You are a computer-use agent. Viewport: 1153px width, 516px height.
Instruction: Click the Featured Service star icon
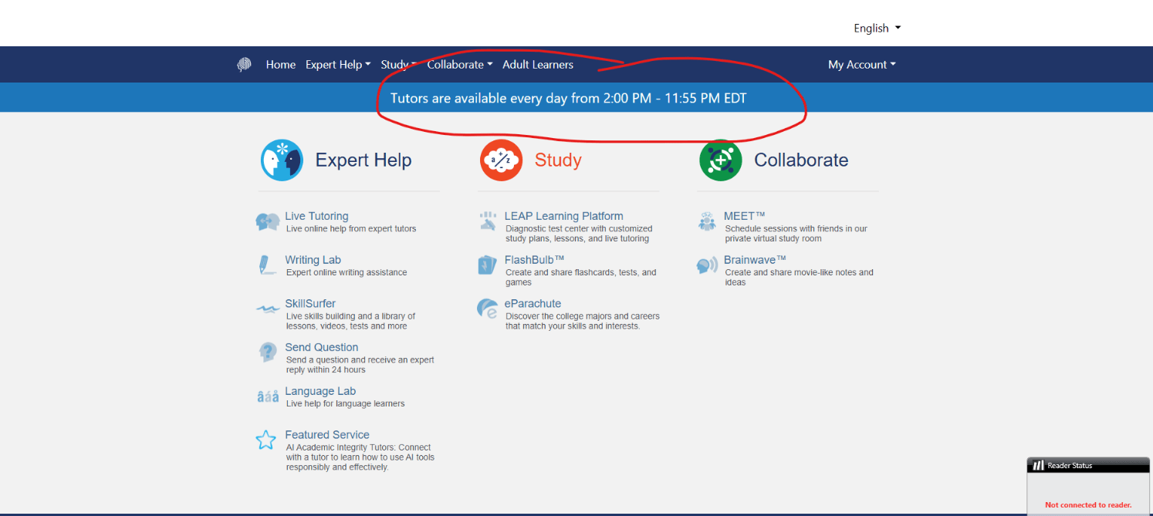coord(266,440)
